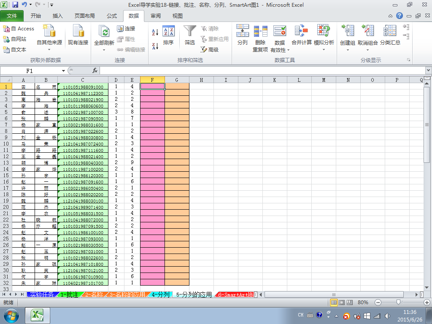Screen dimensions: 432x324
Task: Import data from Access
Action: 19,29
